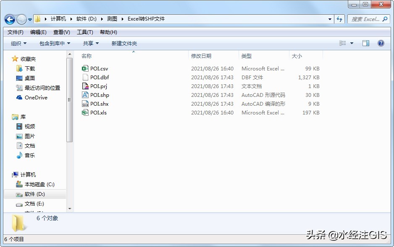Click the POI.prj text document icon
The height and width of the screenshot is (247, 394).
[85, 86]
